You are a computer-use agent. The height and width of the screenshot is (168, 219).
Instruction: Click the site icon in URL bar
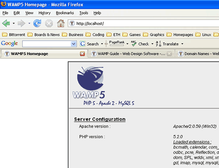72,23
